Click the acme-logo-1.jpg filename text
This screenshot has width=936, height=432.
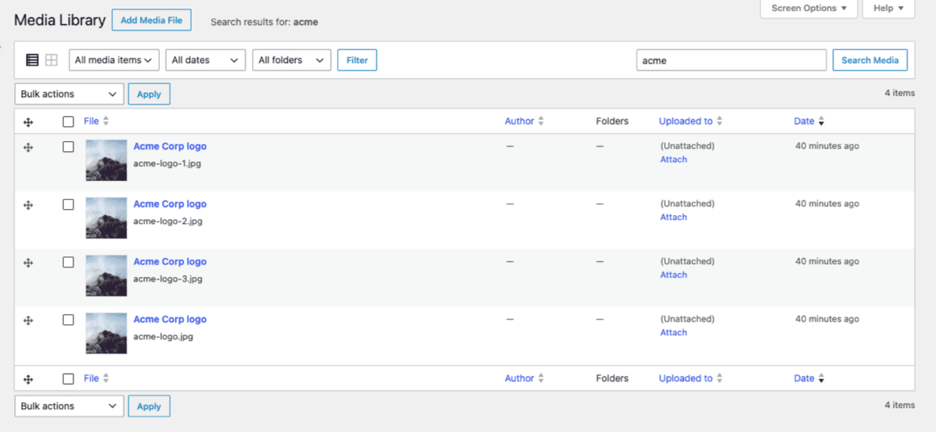pyautogui.click(x=168, y=164)
